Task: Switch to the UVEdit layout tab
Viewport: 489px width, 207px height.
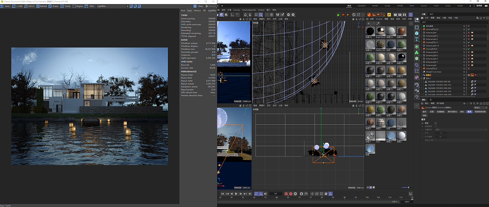Action: (x=400, y=6)
